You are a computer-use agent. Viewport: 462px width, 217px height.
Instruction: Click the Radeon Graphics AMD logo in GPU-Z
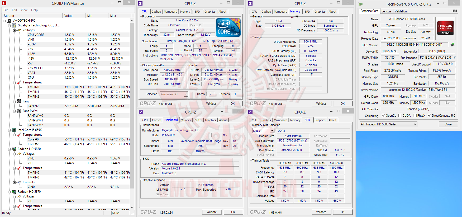pyautogui.click(x=445, y=28)
